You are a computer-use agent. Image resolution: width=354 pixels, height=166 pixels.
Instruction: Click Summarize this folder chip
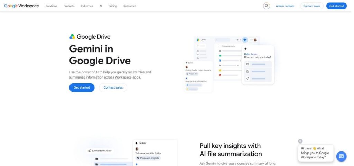point(100,151)
